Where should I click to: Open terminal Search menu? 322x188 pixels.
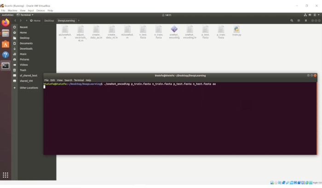click(68, 80)
